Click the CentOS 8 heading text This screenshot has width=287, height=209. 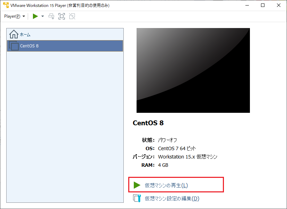tap(148, 123)
